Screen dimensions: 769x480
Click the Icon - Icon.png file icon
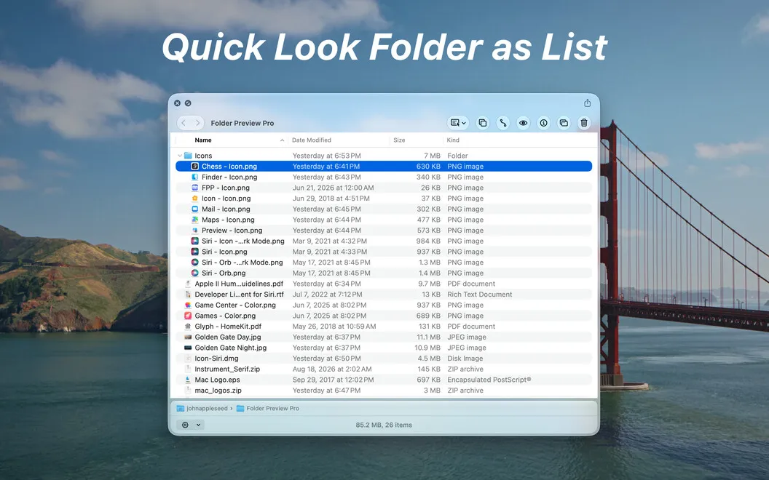pyautogui.click(x=194, y=199)
